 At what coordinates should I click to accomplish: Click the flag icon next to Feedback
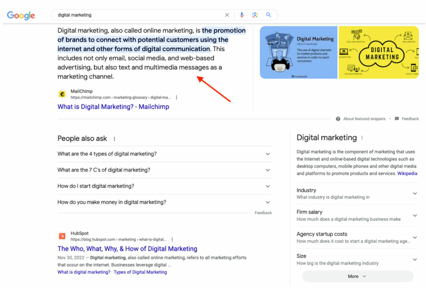point(397,119)
